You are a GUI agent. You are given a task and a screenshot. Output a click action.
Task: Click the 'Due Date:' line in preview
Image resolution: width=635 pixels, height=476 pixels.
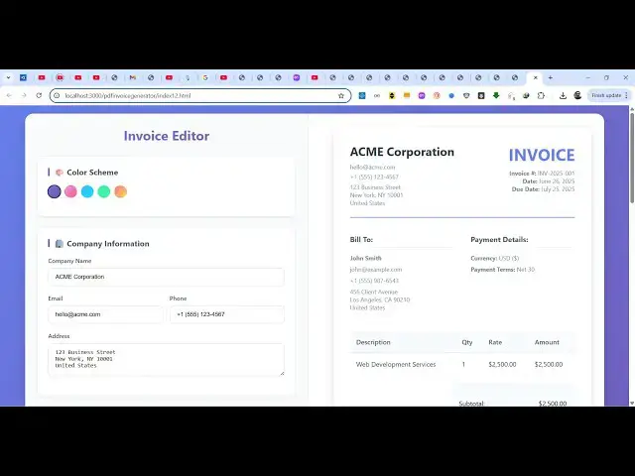543,189
